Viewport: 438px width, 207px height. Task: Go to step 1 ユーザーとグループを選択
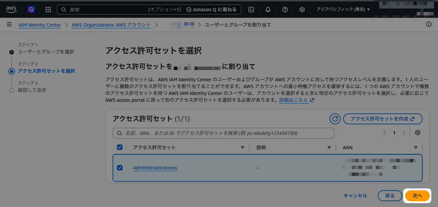pos(46,52)
